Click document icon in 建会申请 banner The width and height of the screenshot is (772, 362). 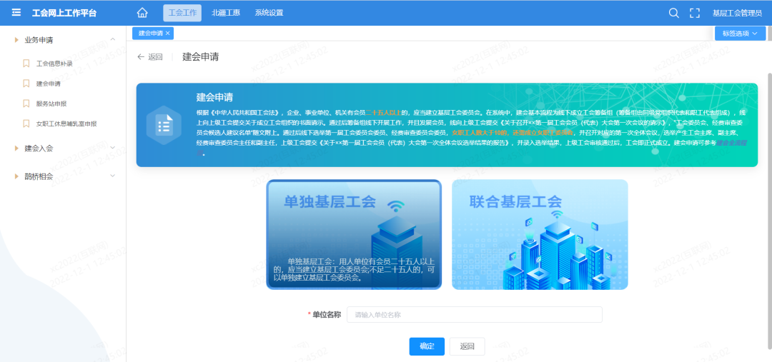click(x=163, y=126)
